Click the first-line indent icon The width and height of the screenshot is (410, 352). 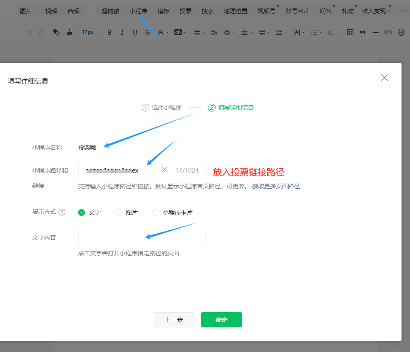(x=214, y=32)
